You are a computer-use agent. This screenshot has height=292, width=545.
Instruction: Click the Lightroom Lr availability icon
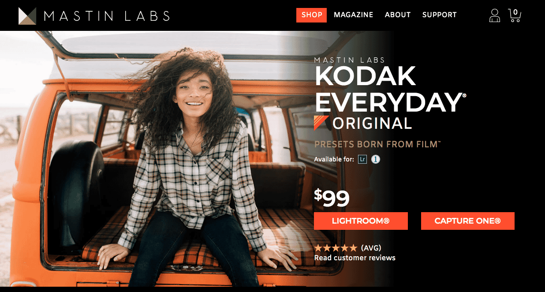(362, 159)
